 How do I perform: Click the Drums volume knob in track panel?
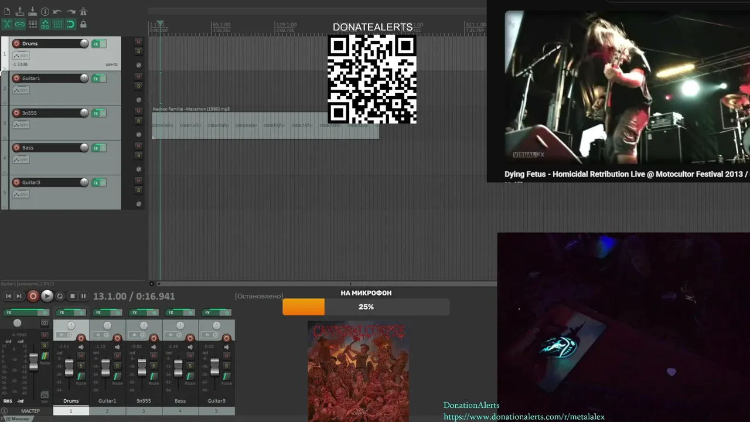[84, 43]
